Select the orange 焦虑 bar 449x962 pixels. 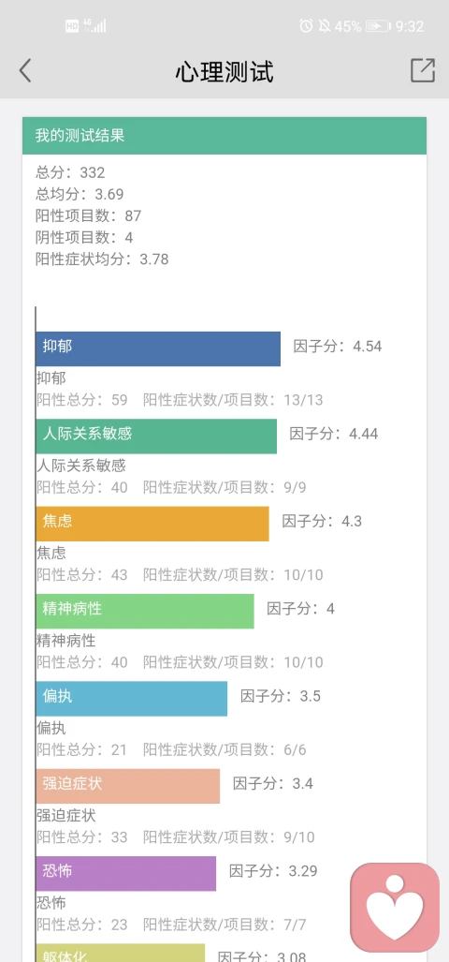click(x=152, y=524)
